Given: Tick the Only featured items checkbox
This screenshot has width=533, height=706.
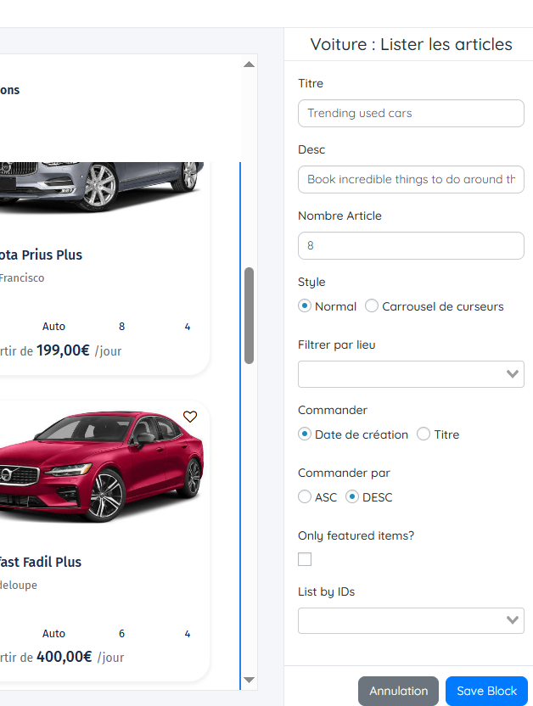Looking at the screenshot, I should point(305,559).
